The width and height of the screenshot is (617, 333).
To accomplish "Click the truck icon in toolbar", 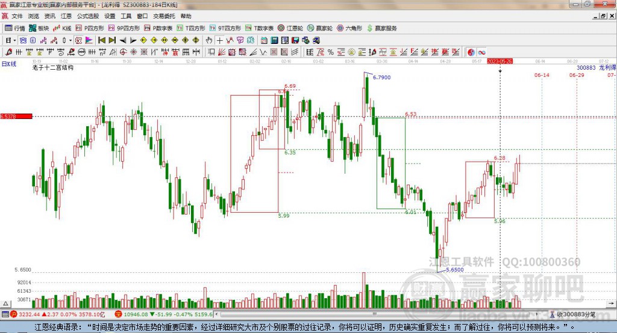I will [x=316, y=40].
